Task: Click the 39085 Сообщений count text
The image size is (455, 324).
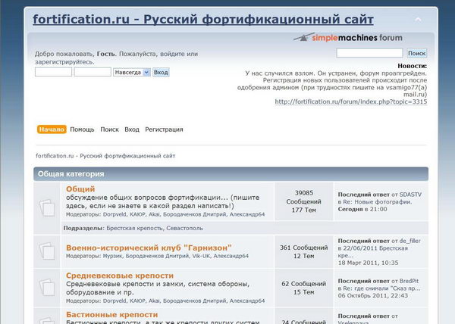Action: coord(303,197)
